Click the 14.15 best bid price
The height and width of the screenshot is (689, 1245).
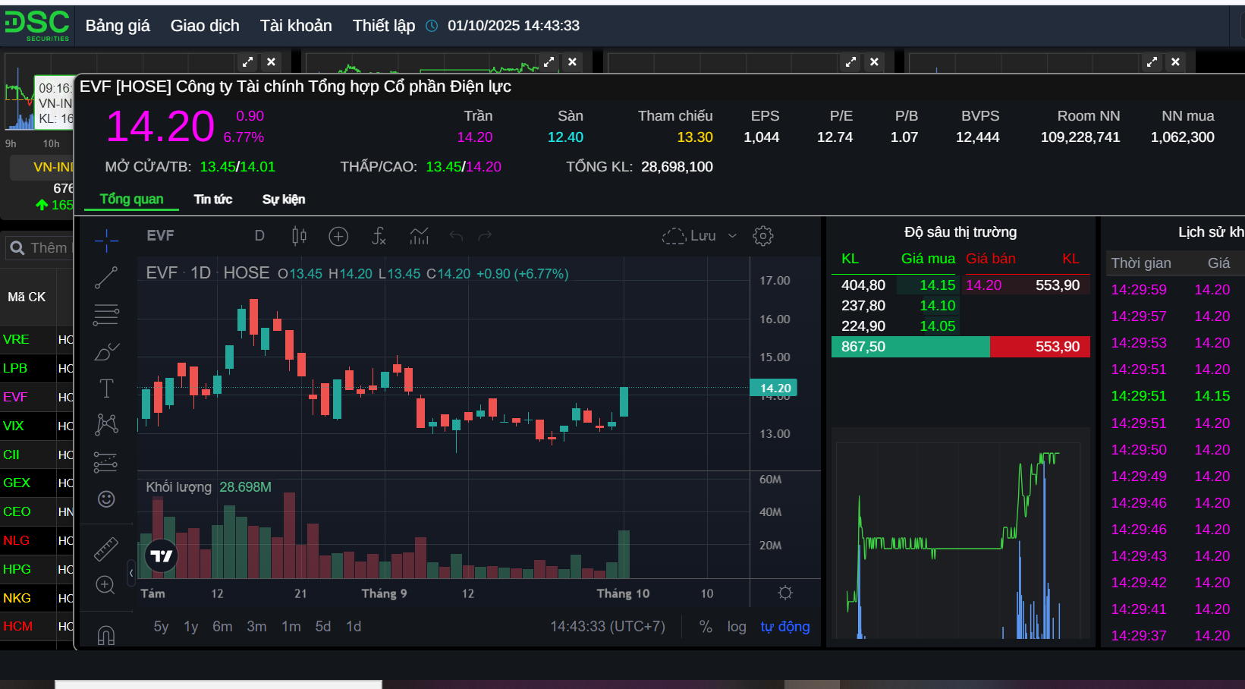937,285
